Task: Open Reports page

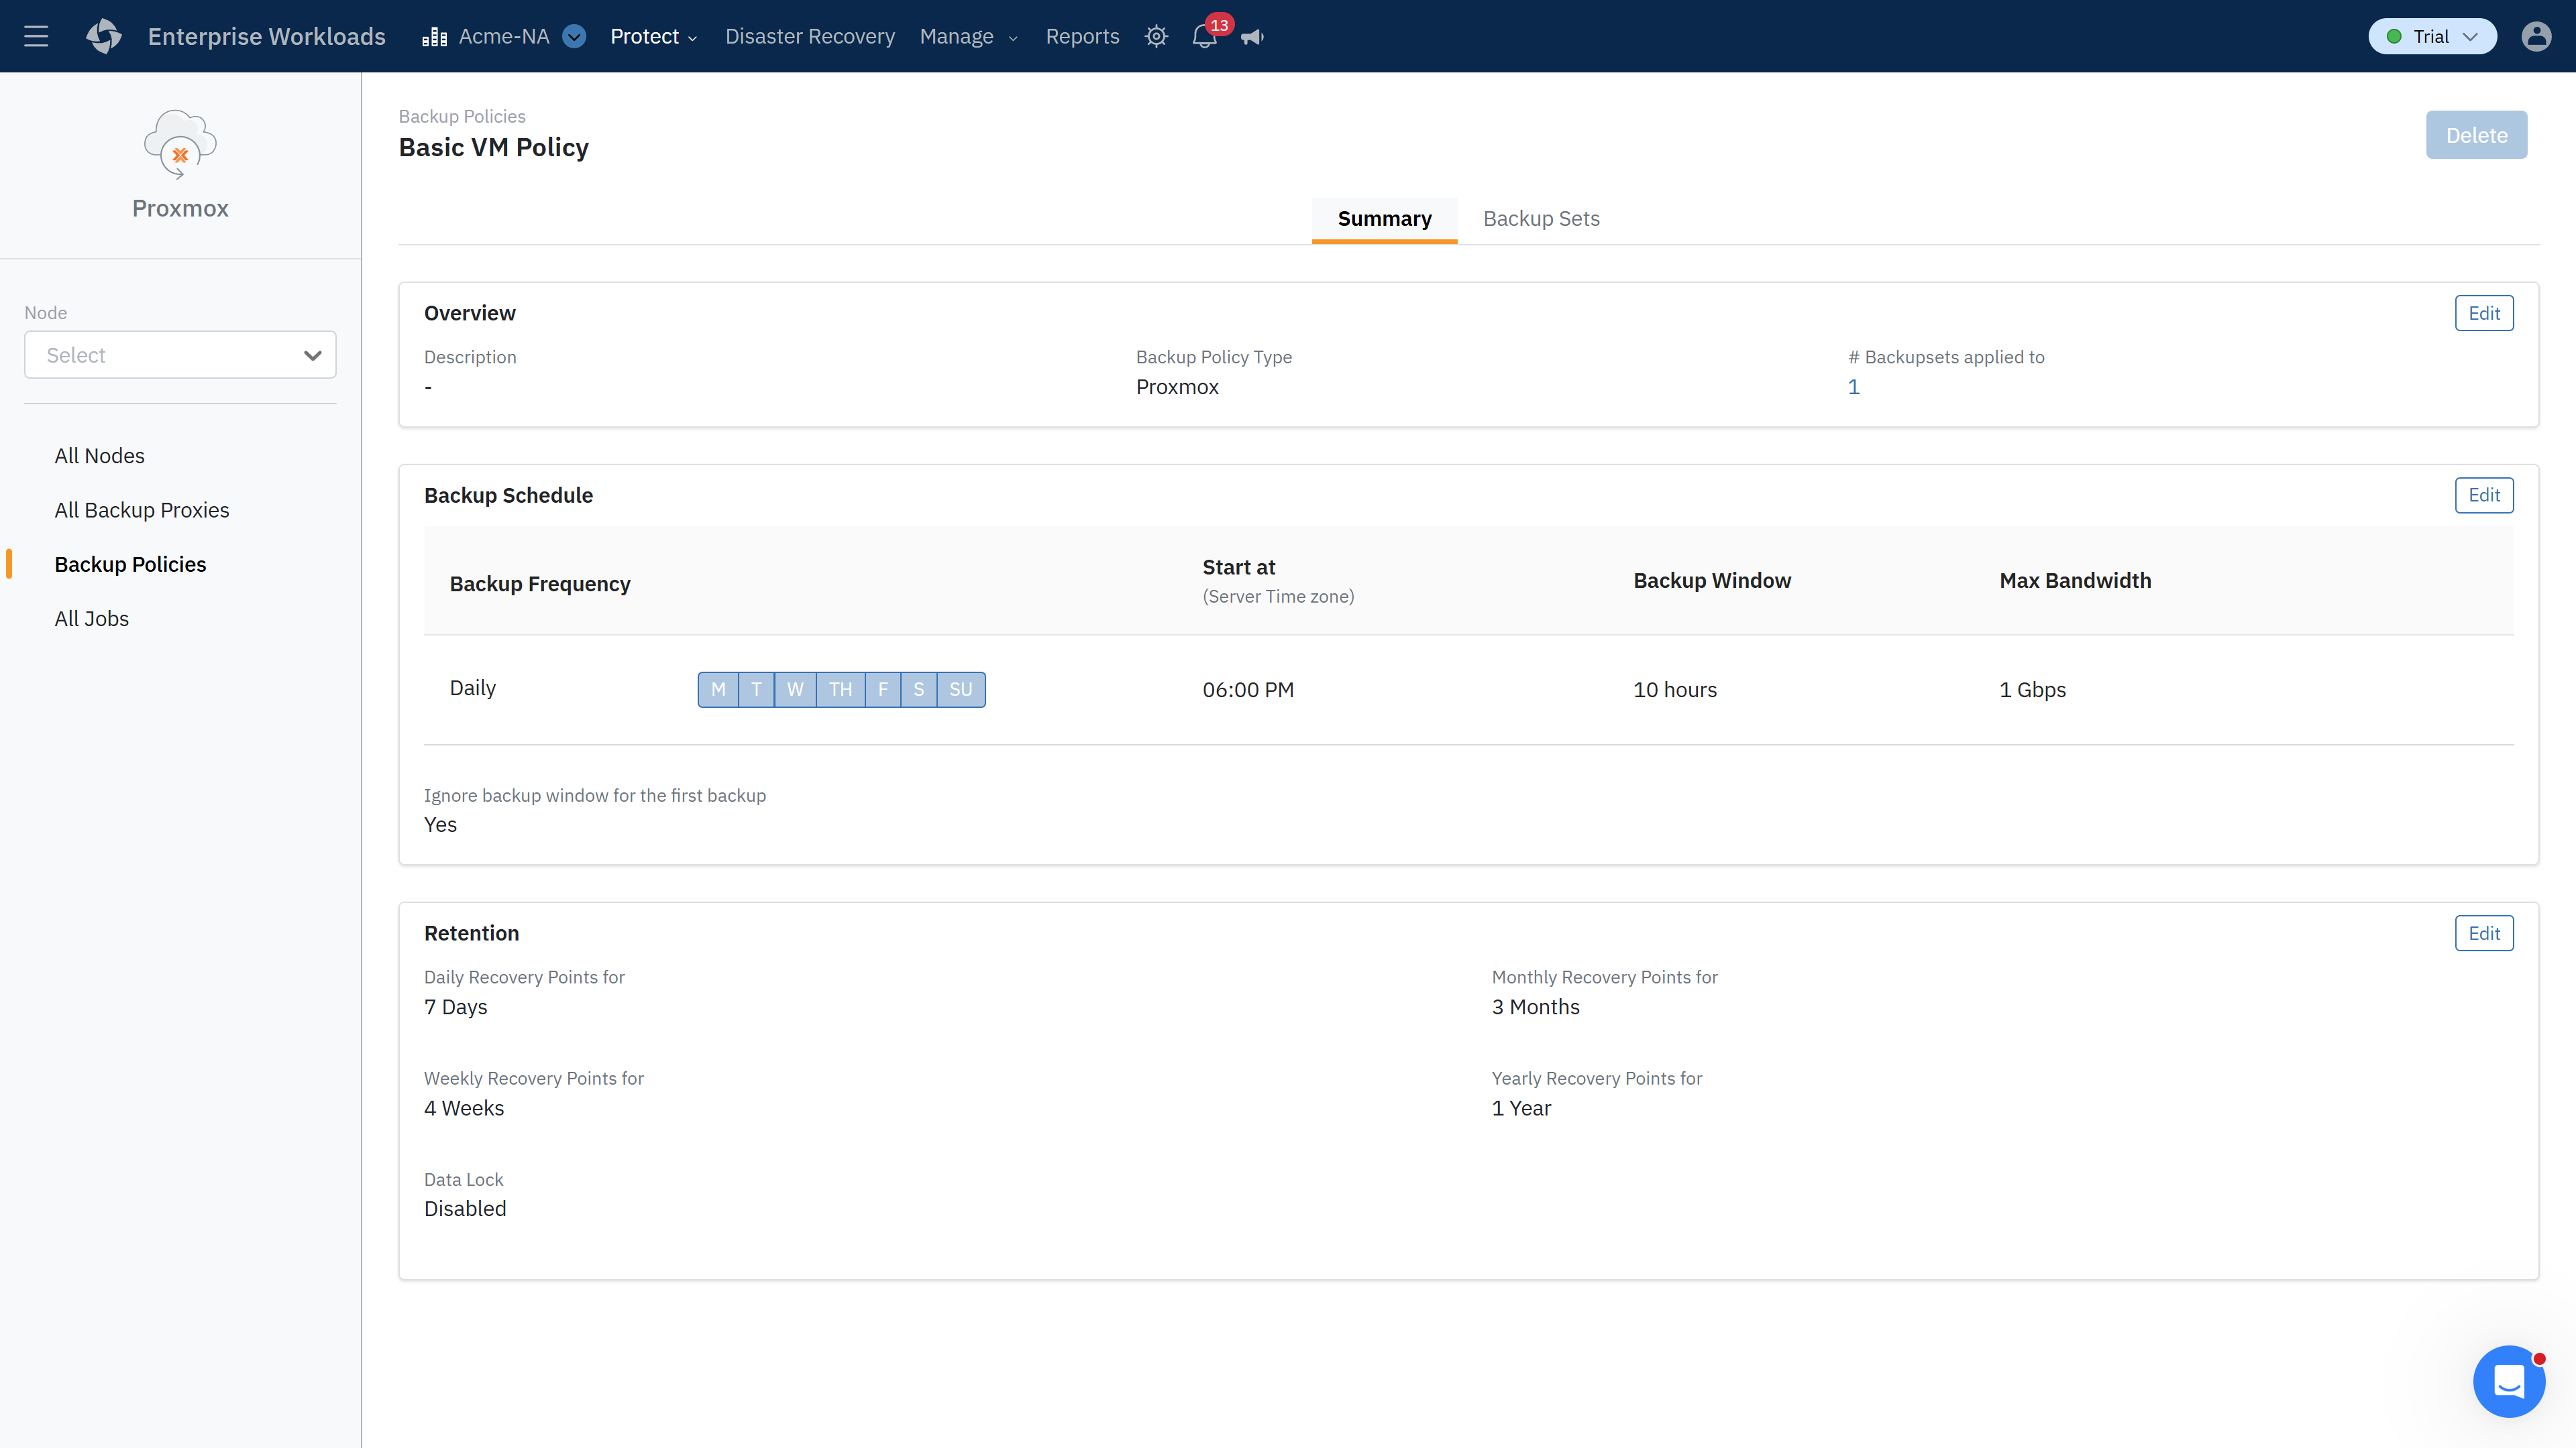Action: tap(1082, 36)
